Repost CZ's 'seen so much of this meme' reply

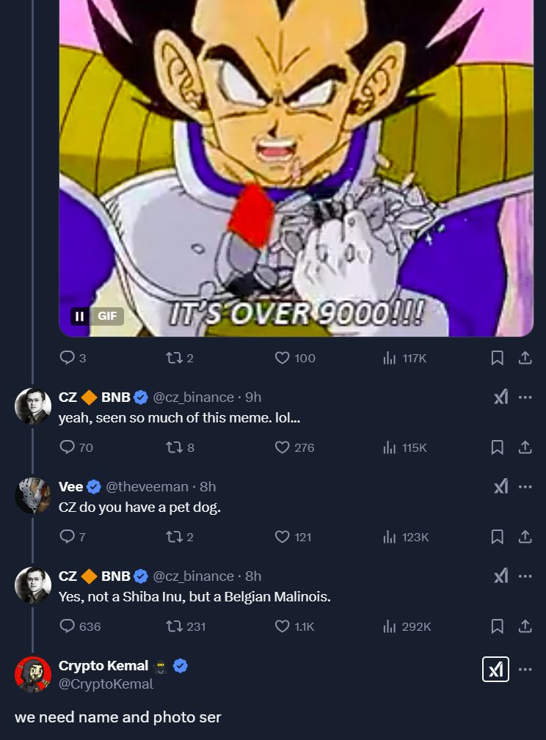point(175,447)
